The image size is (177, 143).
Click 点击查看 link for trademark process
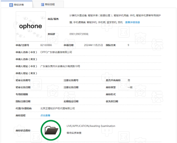click(45, 115)
